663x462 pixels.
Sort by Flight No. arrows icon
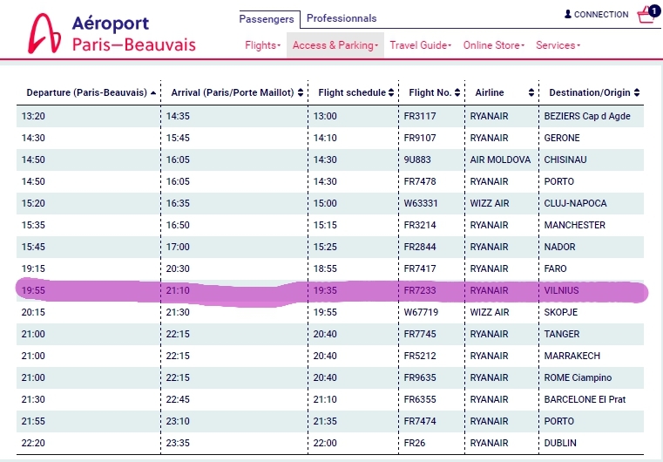(x=457, y=92)
